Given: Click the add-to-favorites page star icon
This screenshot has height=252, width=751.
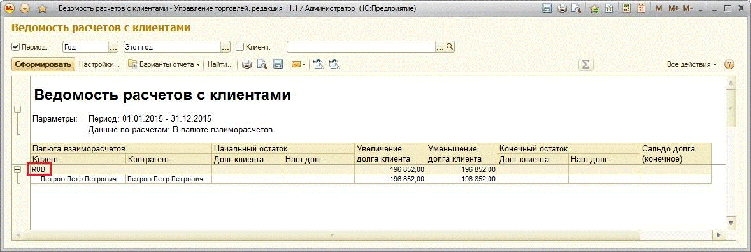Looking at the screenshot, I should click(x=609, y=9).
